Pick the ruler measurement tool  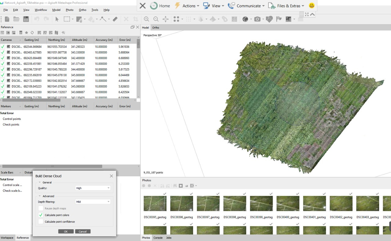[x=115, y=19]
